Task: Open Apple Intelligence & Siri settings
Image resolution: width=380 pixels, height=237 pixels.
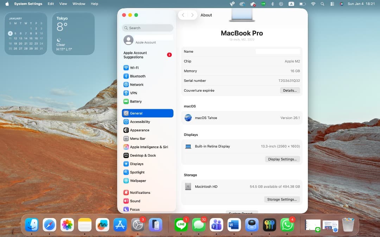Action: point(148,147)
